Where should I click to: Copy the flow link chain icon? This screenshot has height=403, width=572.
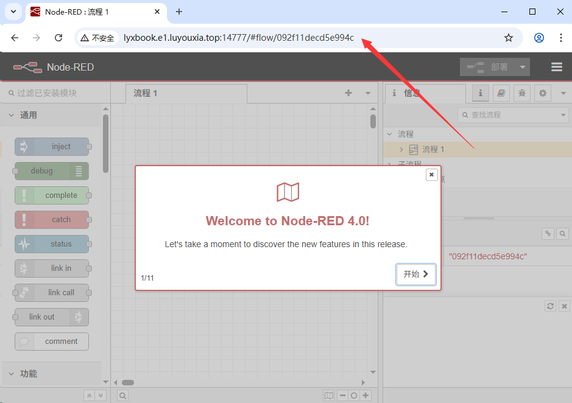pyautogui.click(x=548, y=234)
